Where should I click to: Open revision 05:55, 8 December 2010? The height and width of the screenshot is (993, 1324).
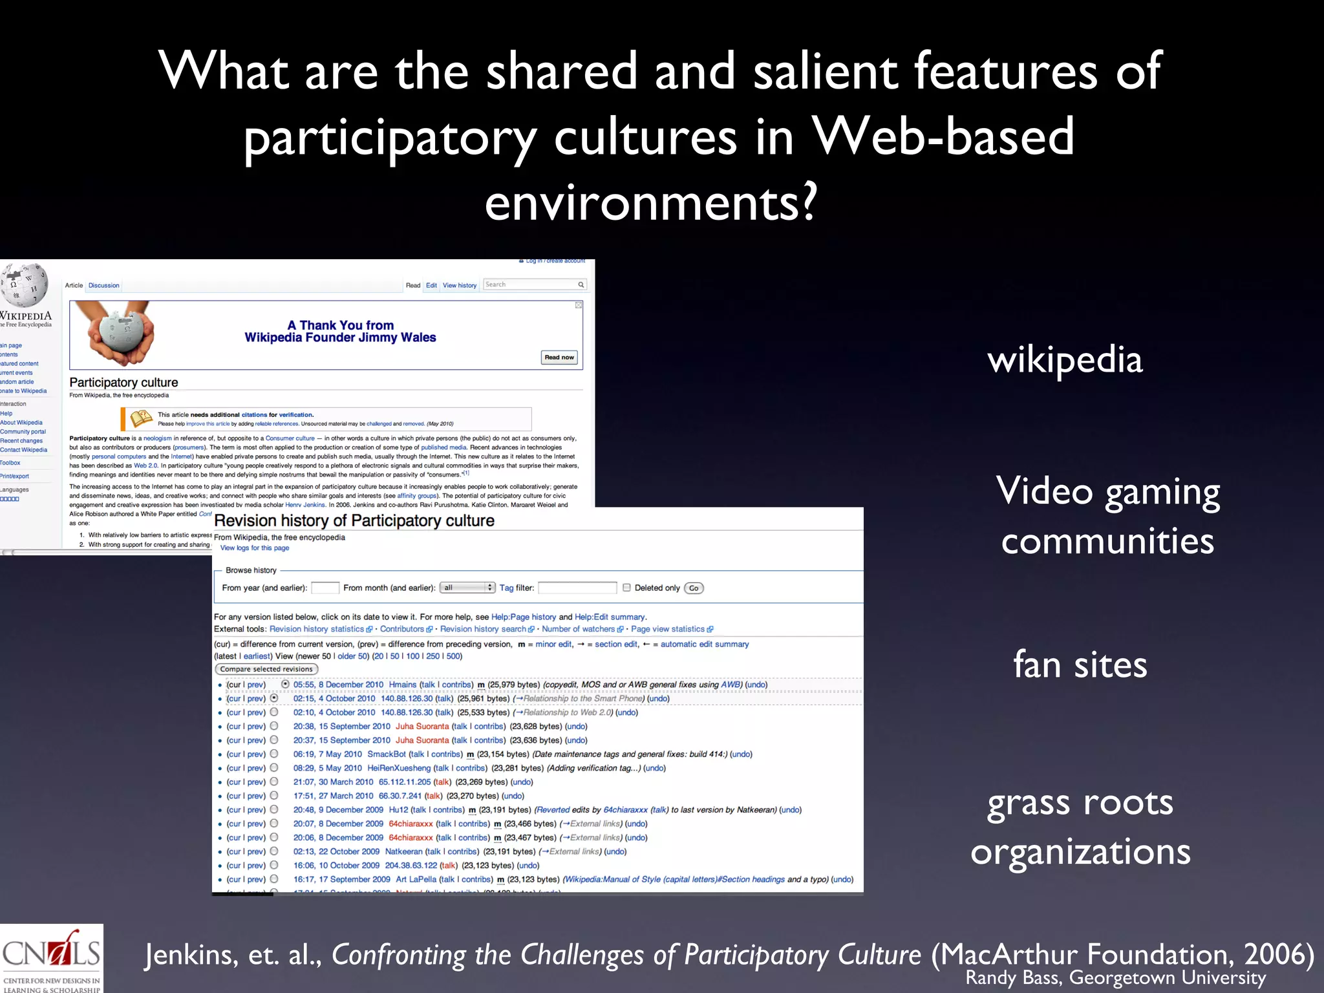coord(338,685)
